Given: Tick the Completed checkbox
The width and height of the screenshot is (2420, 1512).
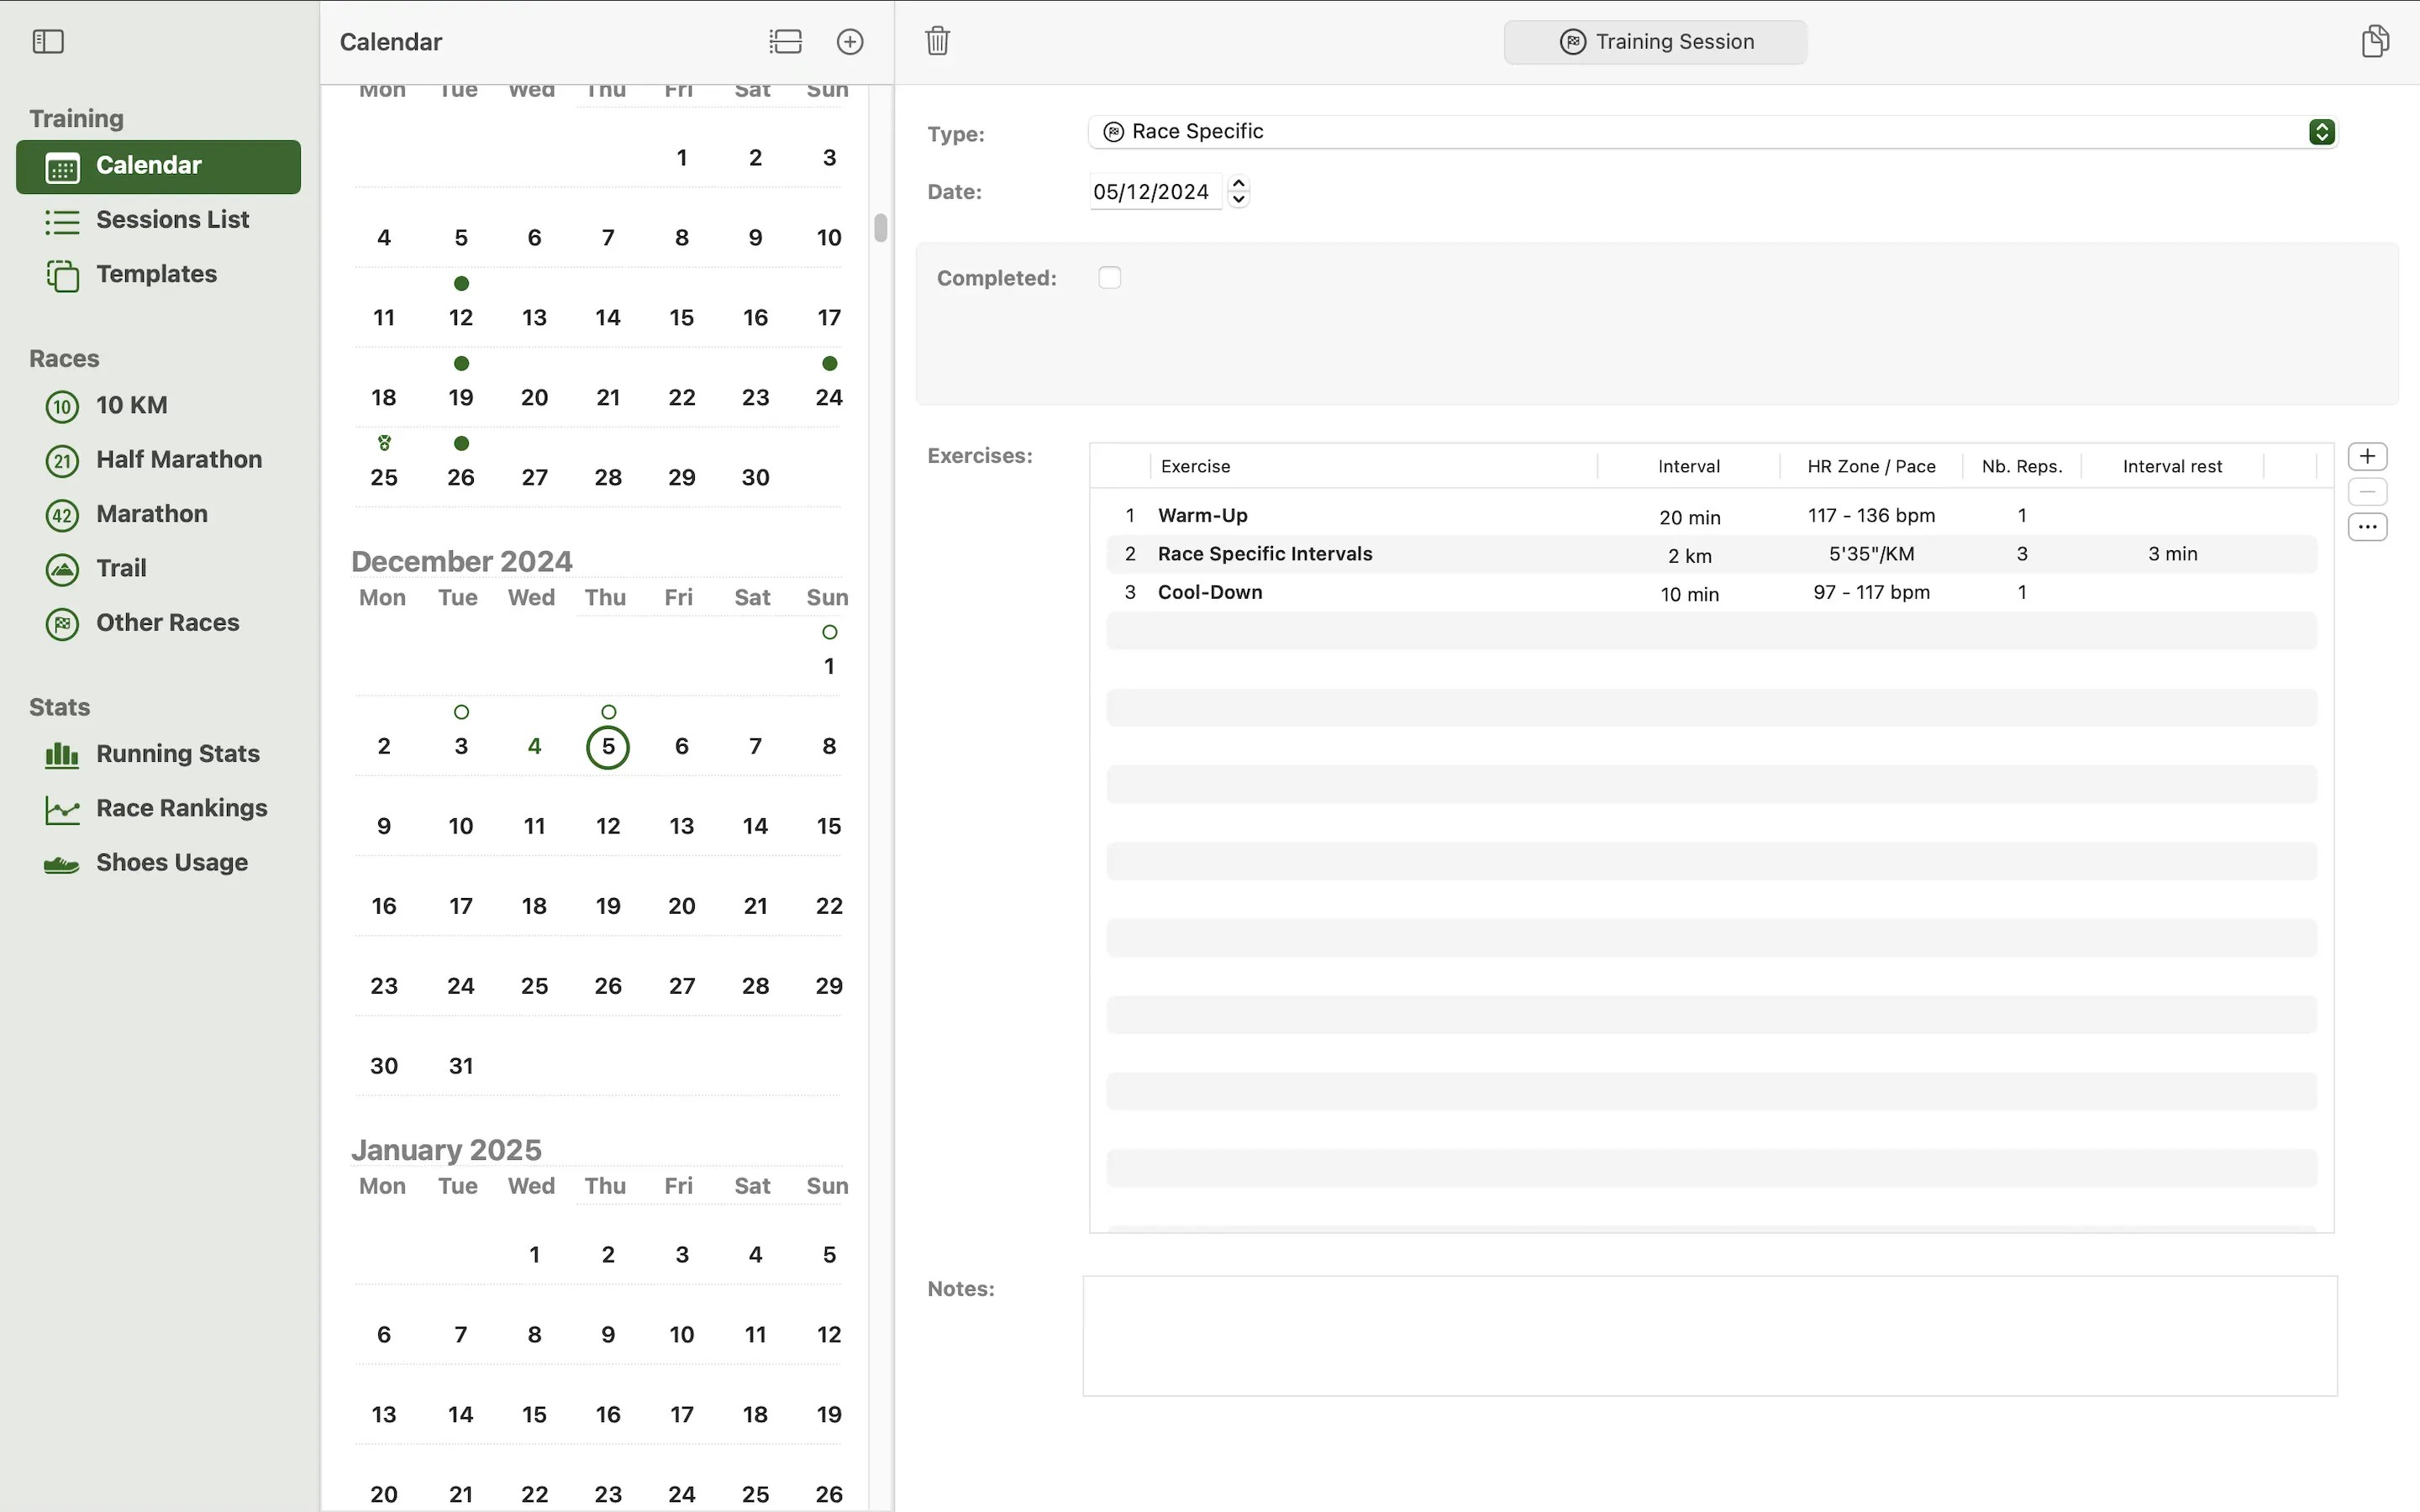Looking at the screenshot, I should [1109, 277].
